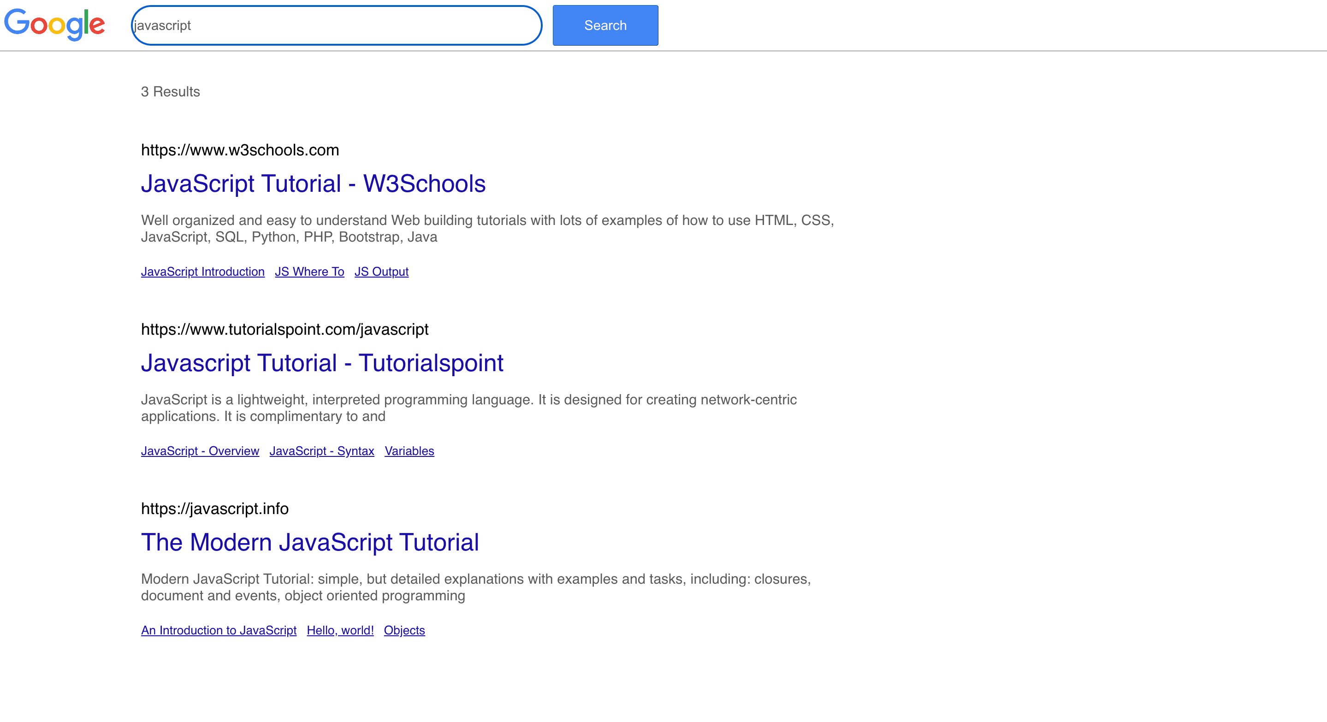The width and height of the screenshot is (1327, 722).
Task: Click the JavaScript - Syntax sub-link
Action: tap(322, 451)
